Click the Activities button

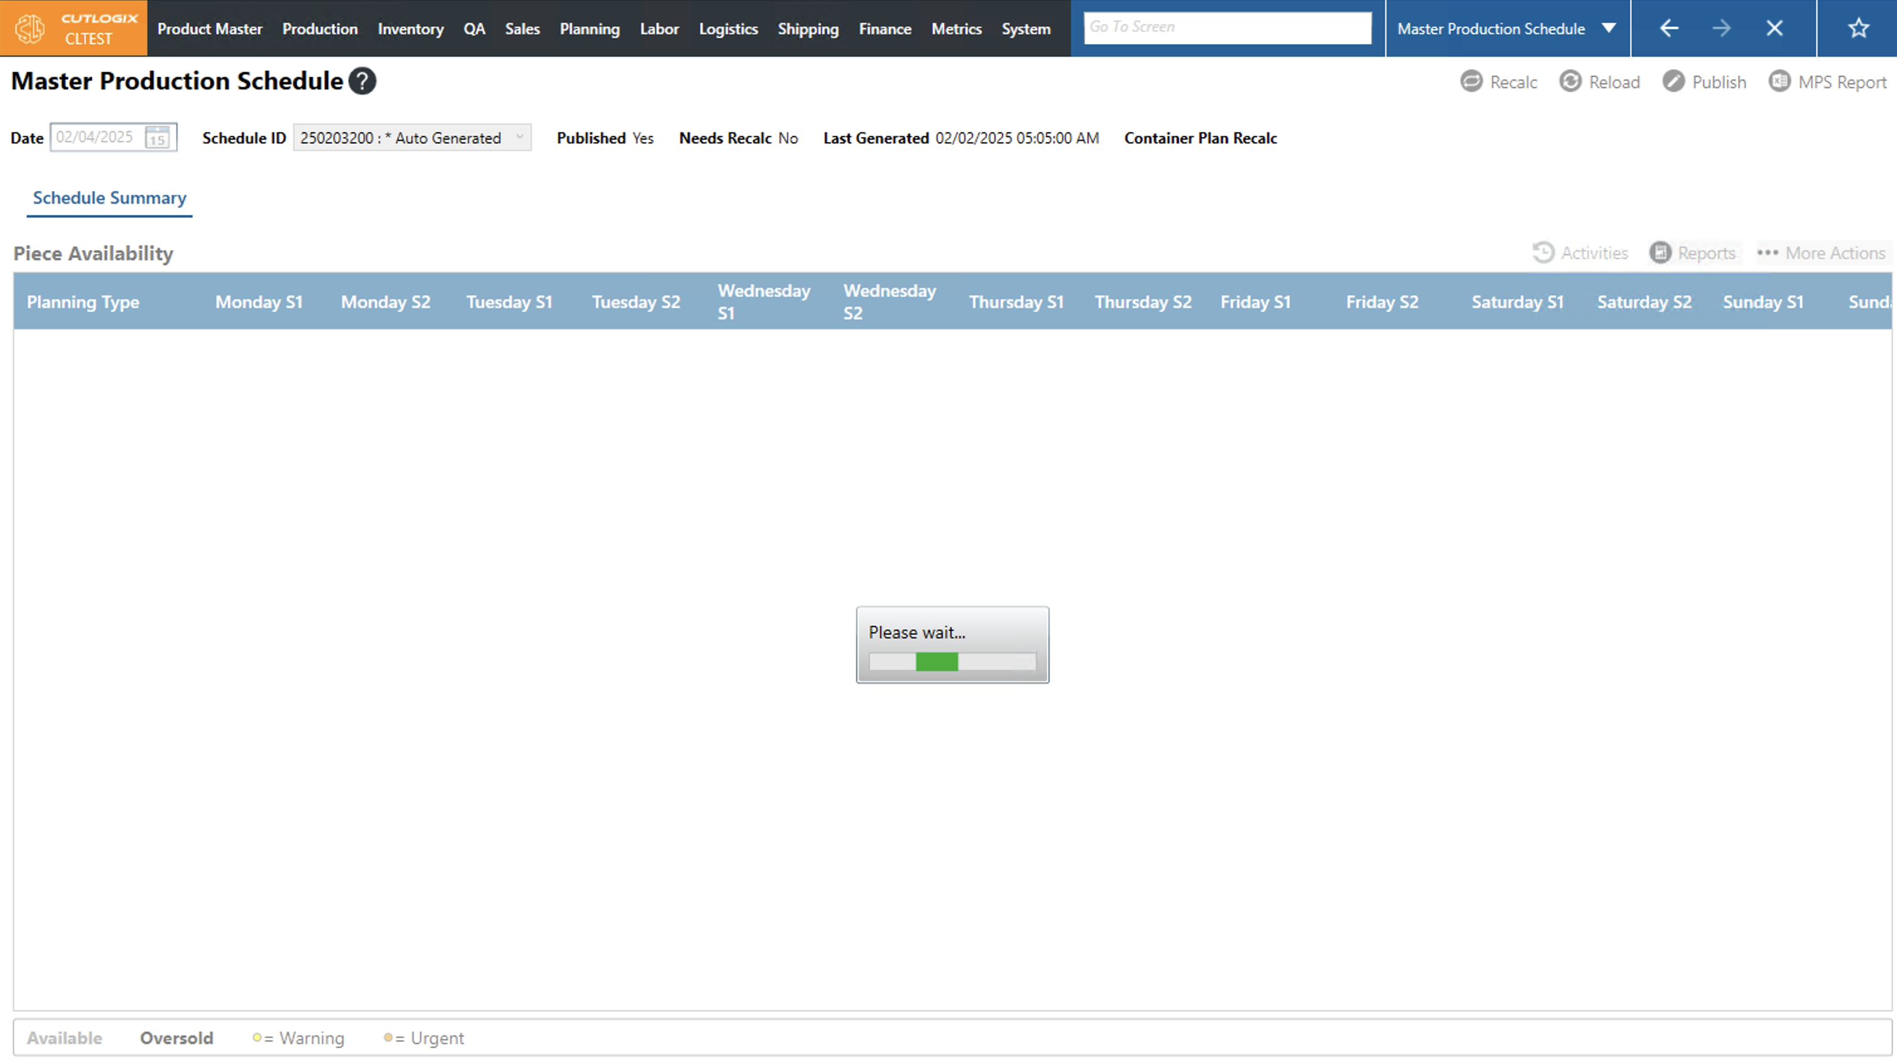(1580, 253)
